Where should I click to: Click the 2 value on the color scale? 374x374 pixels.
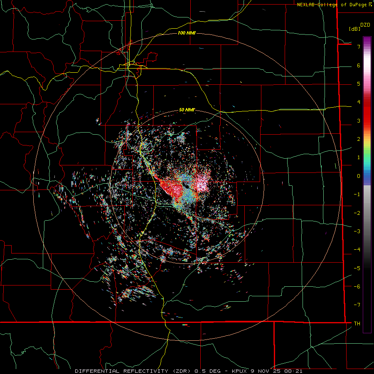(359, 139)
